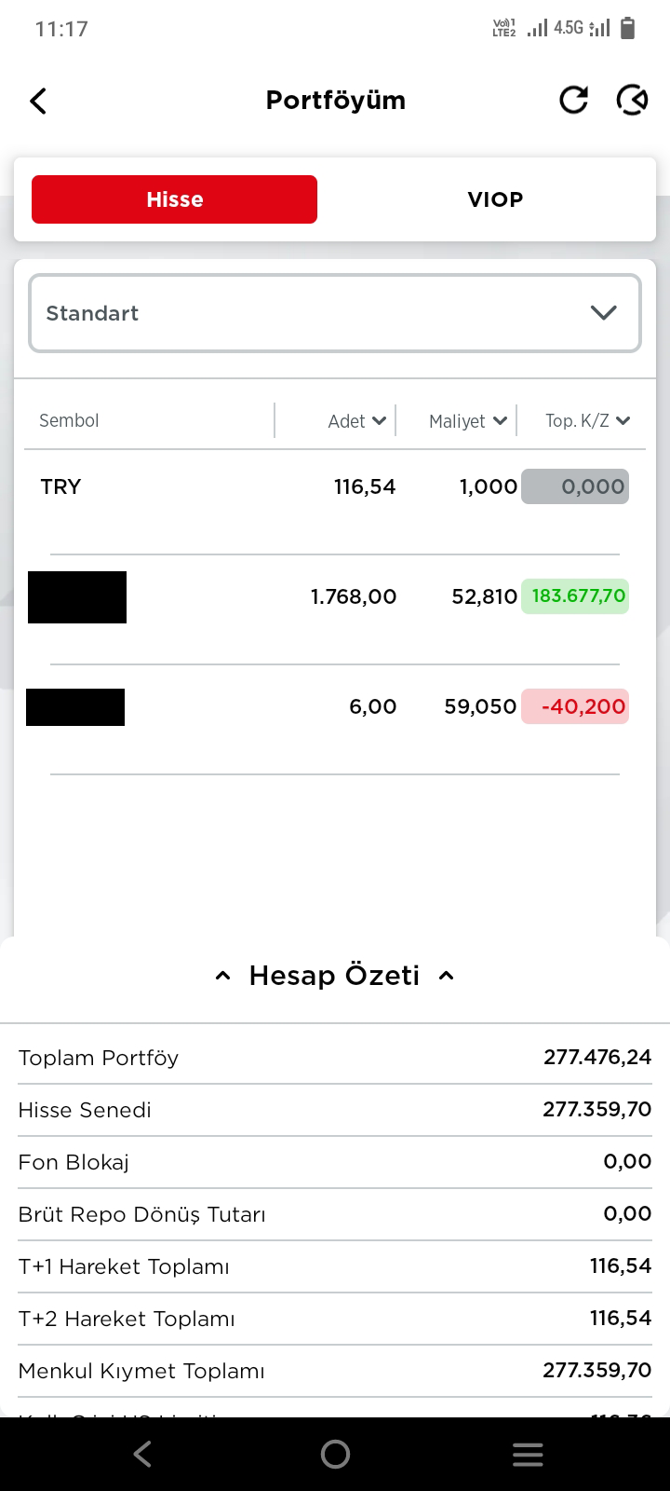Tap the left caret beside Hesap Özeti
The height and width of the screenshot is (1491, 670).
click(x=222, y=976)
